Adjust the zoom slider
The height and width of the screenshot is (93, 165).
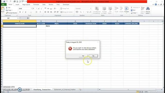tap(157, 92)
